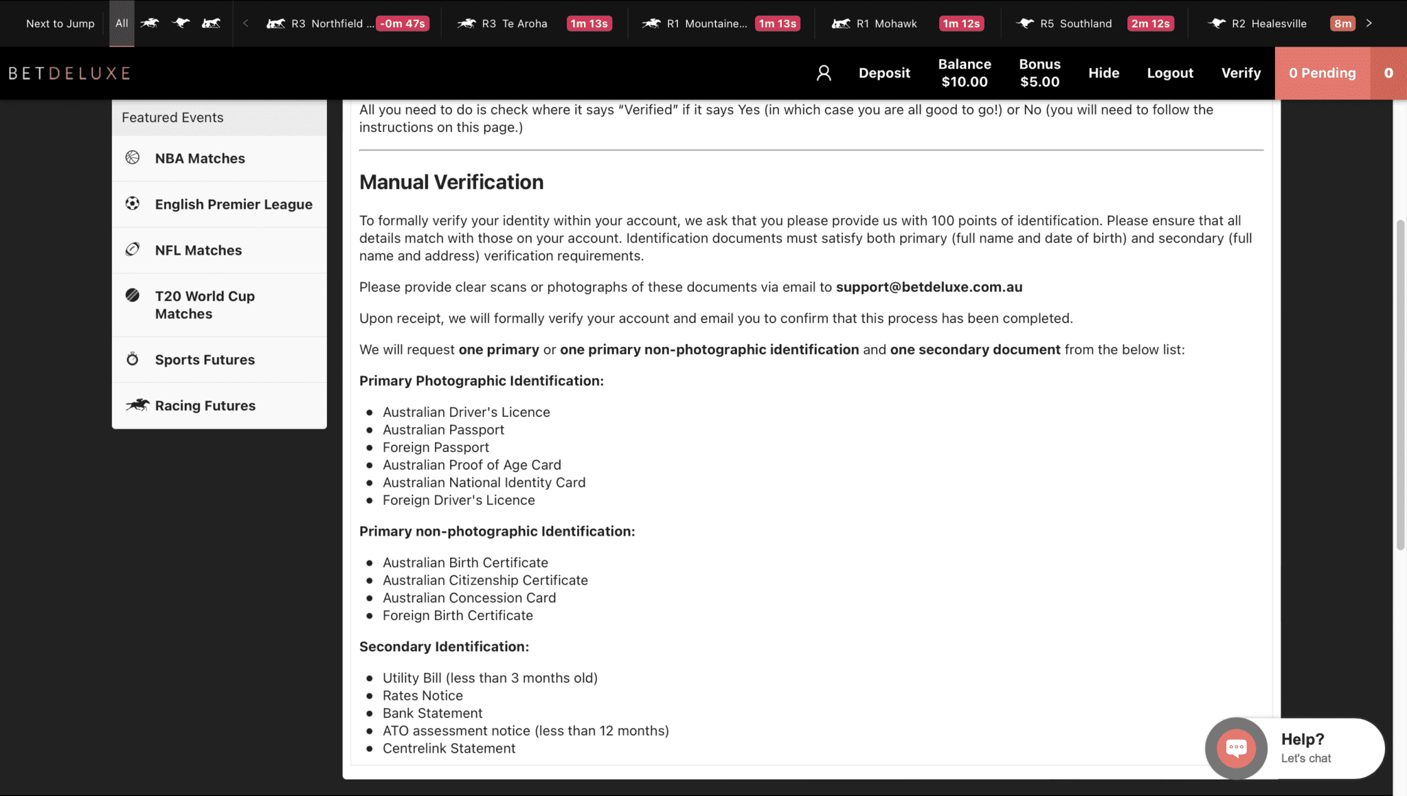This screenshot has width=1407, height=796.
Task: Click the Deposit button
Action: [x=884, y=73]
